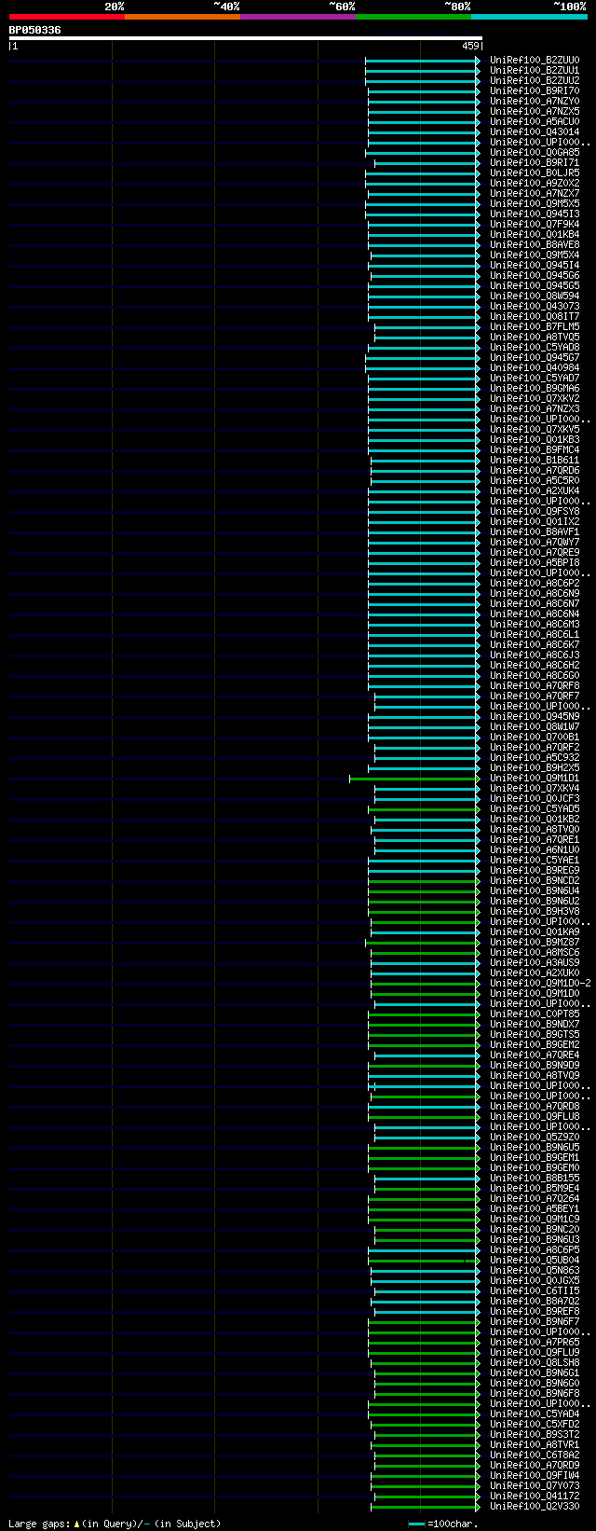
Task: Select the UniRef100_Q945G6 label
Action: [535, 276]
